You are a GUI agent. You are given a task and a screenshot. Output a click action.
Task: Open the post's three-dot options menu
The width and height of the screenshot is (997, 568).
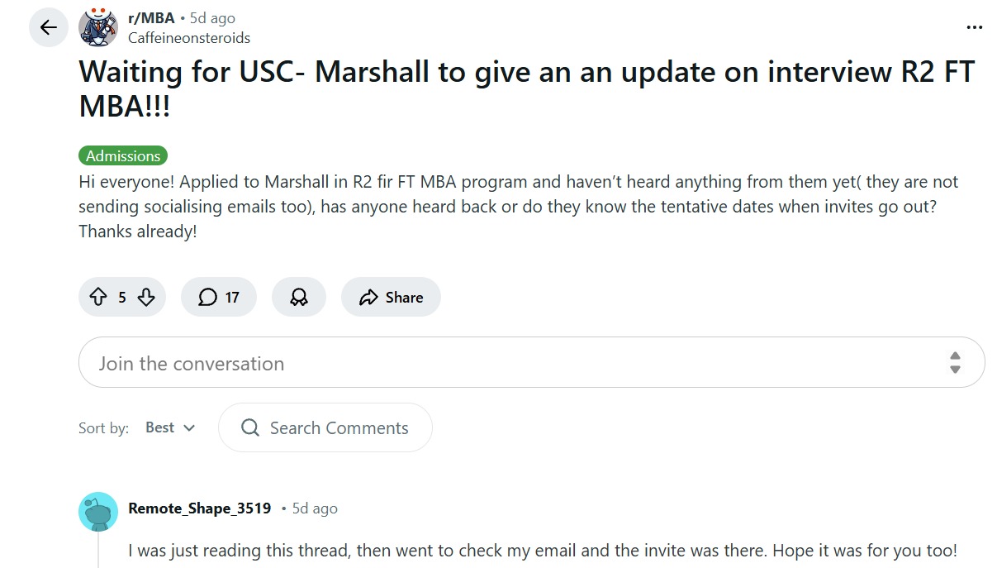coord(975,27)
